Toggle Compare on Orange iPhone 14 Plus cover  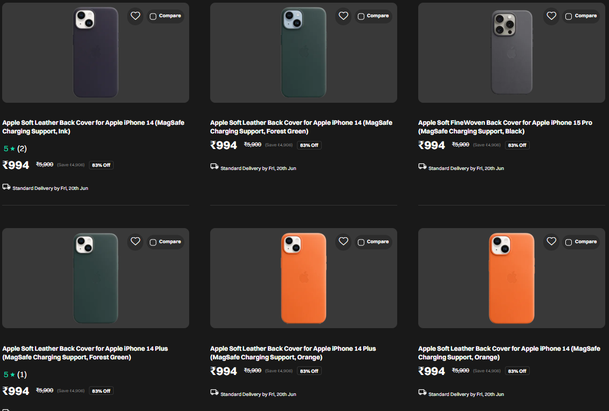point(361,242)
